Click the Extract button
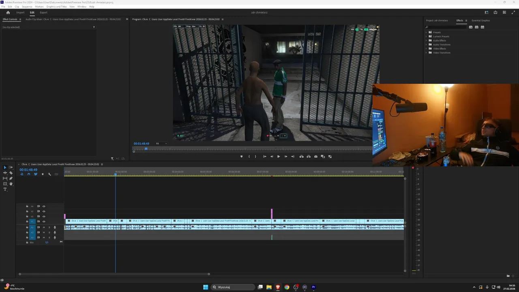 click(309, 157)
